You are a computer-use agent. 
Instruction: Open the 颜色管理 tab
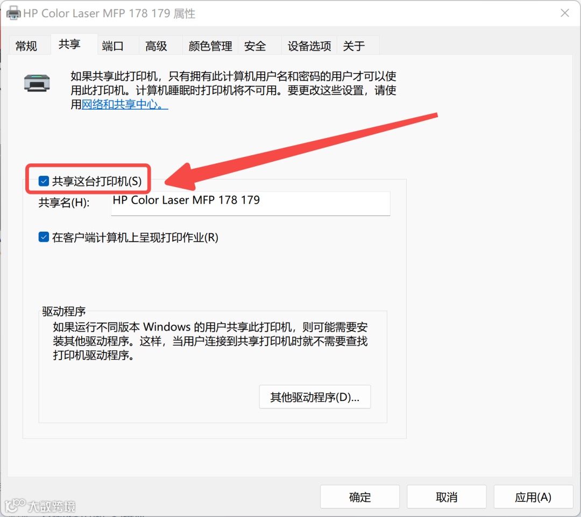[x=210, y=46]
